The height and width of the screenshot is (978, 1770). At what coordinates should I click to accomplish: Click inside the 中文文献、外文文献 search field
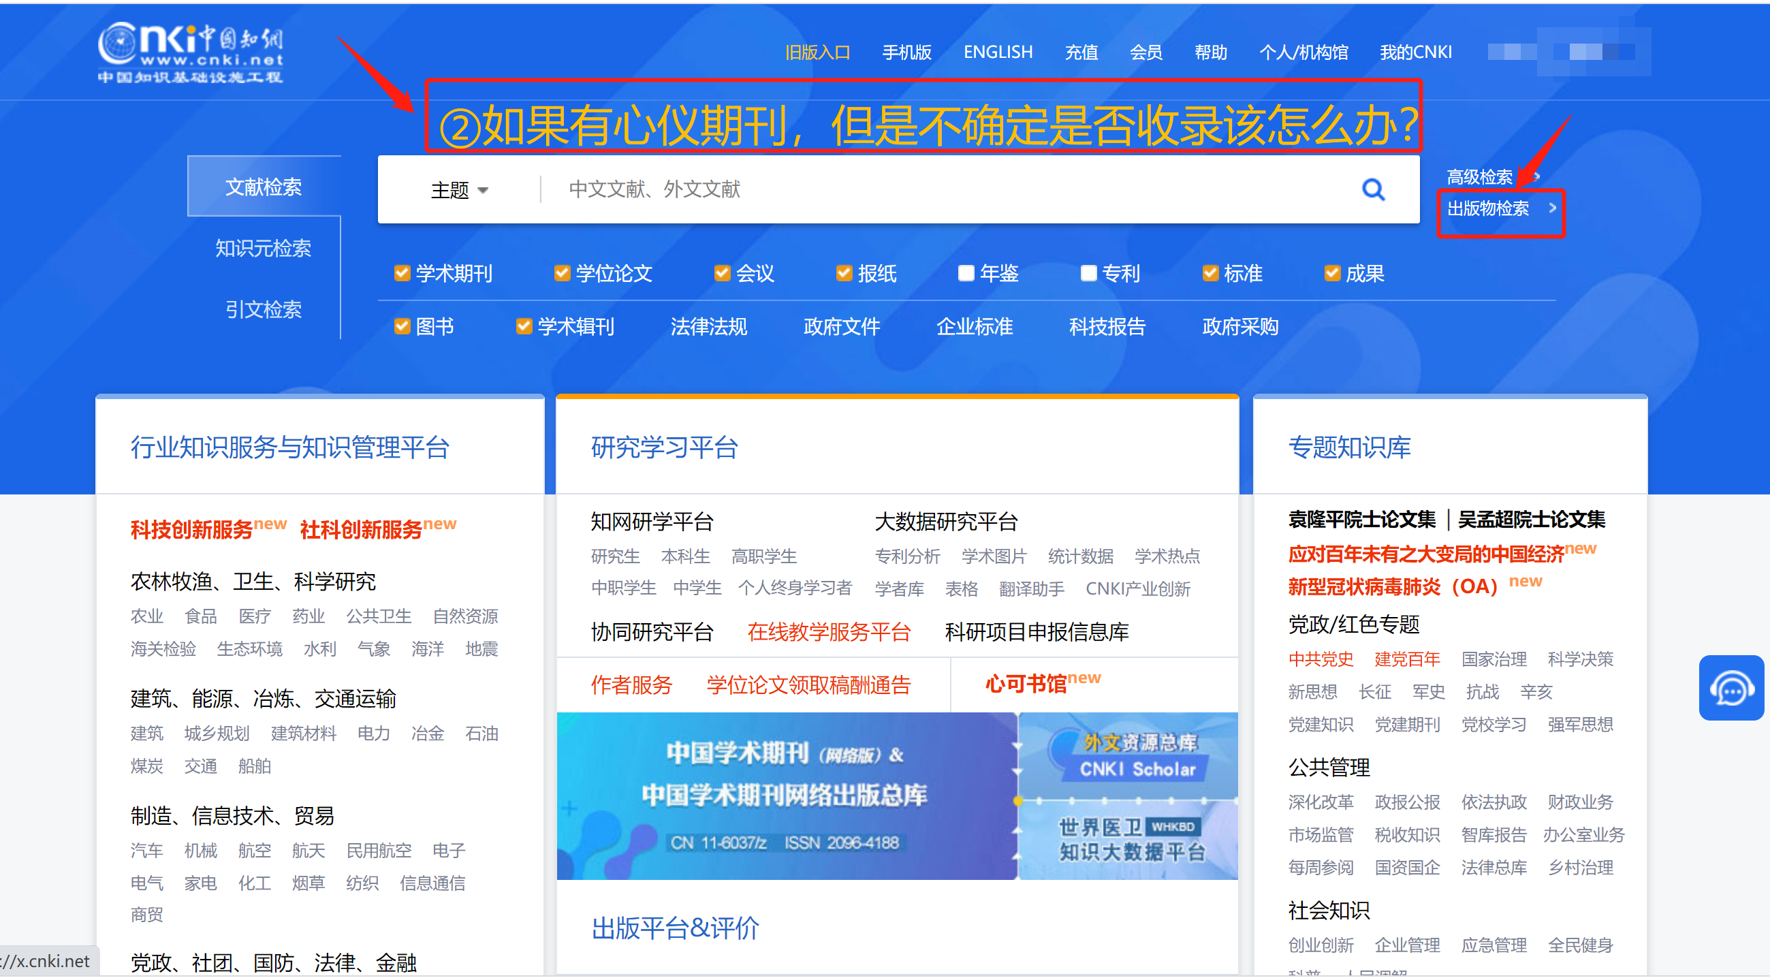coord(948,190)
